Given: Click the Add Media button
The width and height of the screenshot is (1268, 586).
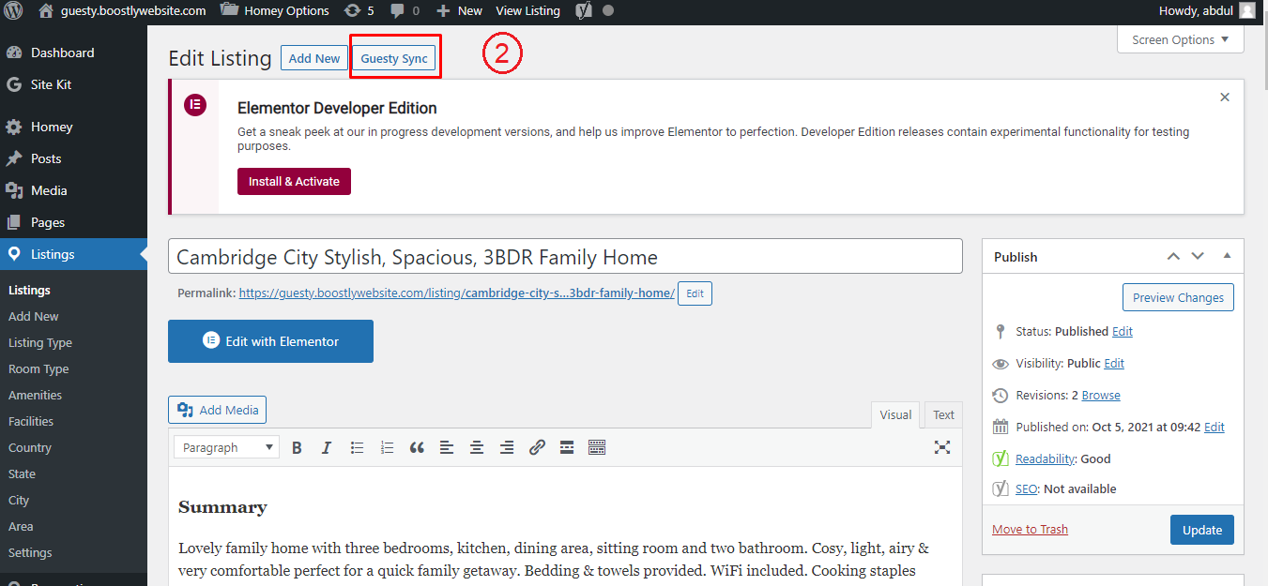Looking at the screenshot, I should click(x=218, y=410).
